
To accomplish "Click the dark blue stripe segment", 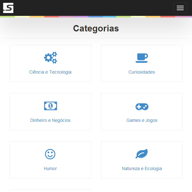I will pos(96,17).
